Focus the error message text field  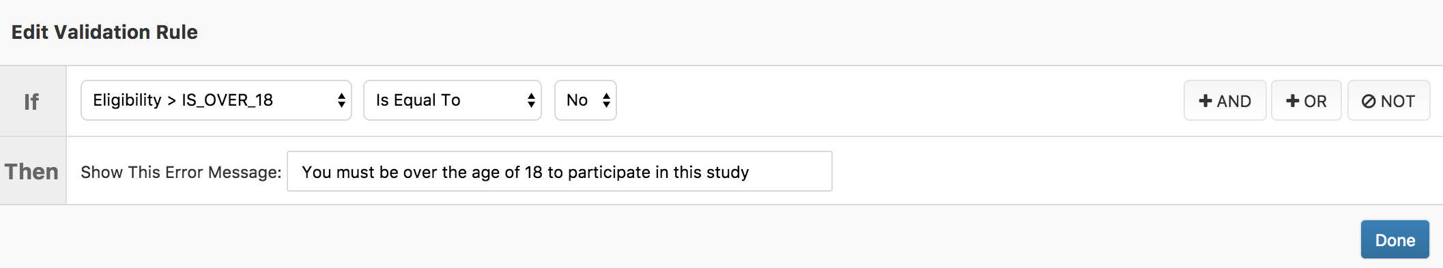560,171
